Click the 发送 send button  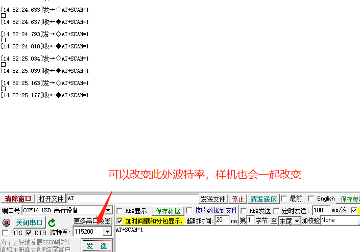coord(97,246)
